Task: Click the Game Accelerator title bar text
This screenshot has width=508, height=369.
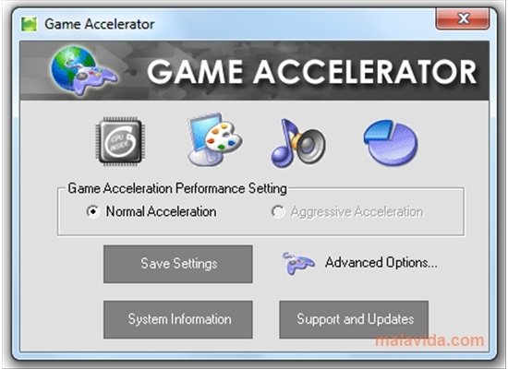Action: tap(100, 24)
